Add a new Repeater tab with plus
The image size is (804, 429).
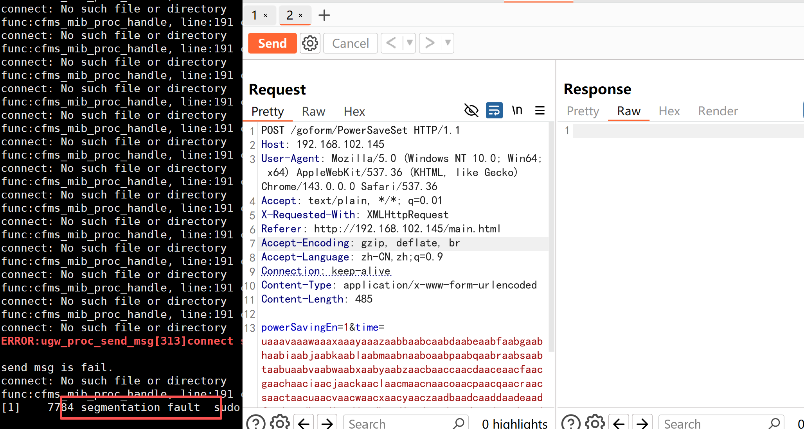pyautogui.click(x=324, y=16)
